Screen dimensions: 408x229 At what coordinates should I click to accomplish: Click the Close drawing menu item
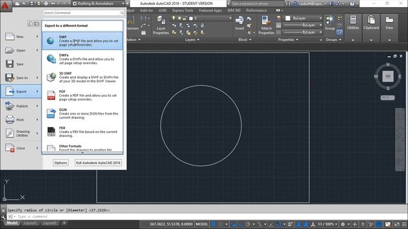point(21,148)
